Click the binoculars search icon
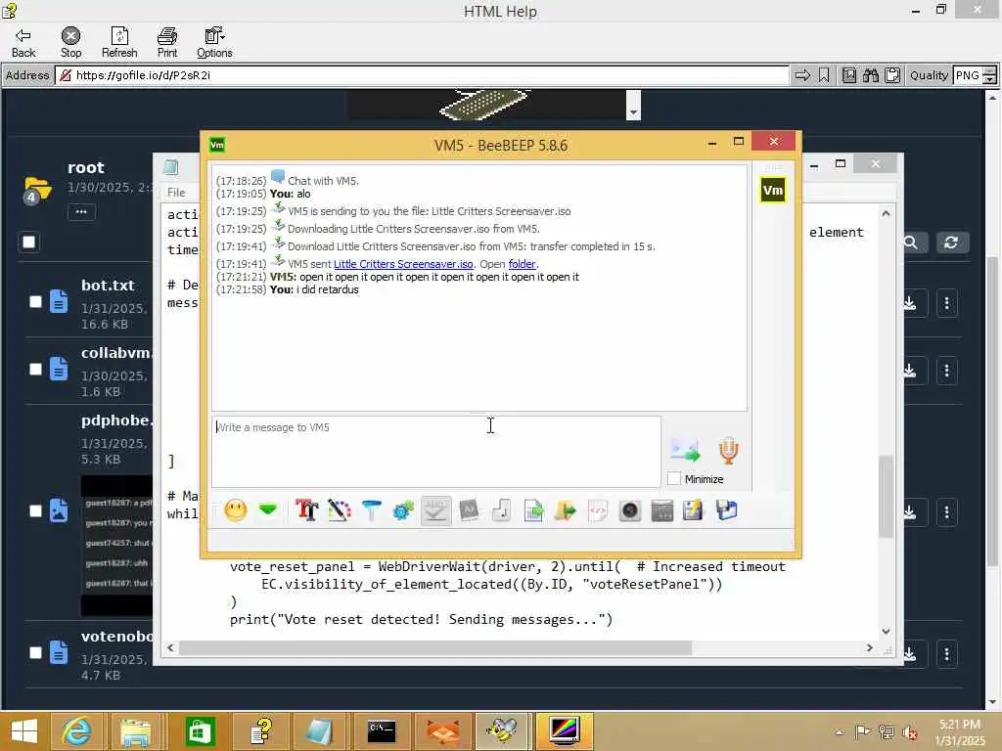The image size is (1002, 751). [871, 75]
